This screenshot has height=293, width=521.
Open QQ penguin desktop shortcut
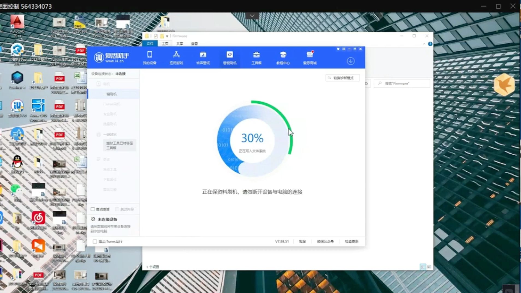tap(17, 164)
